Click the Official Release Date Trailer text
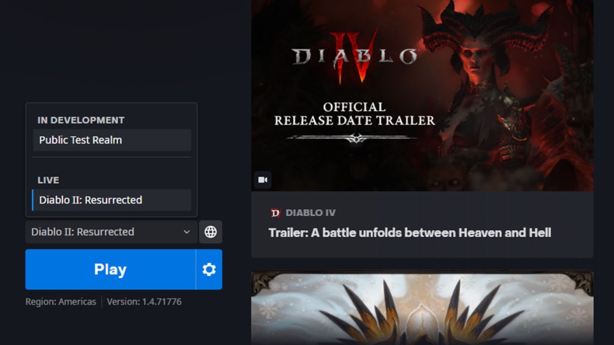Viewport: 614px width, 345px height. 354,114
